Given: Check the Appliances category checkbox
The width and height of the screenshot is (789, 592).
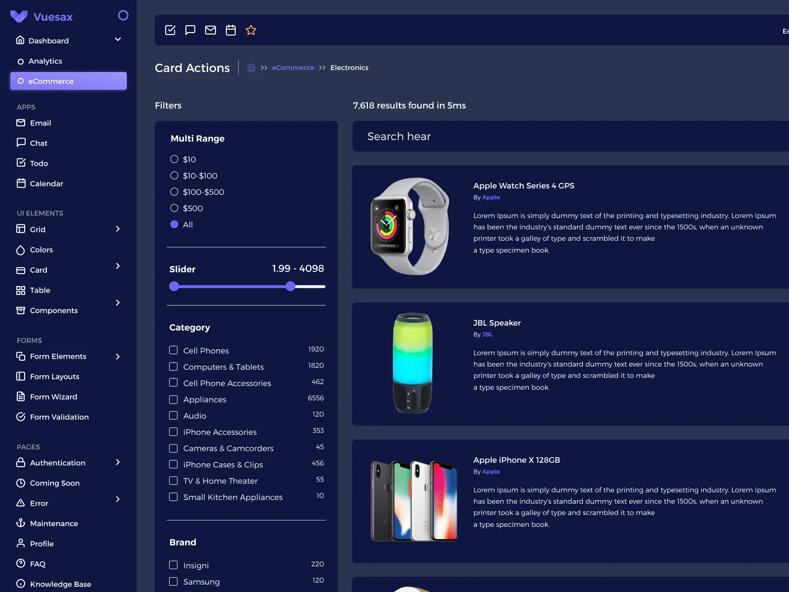Looking at the screenshot, I should click(173, 399).
